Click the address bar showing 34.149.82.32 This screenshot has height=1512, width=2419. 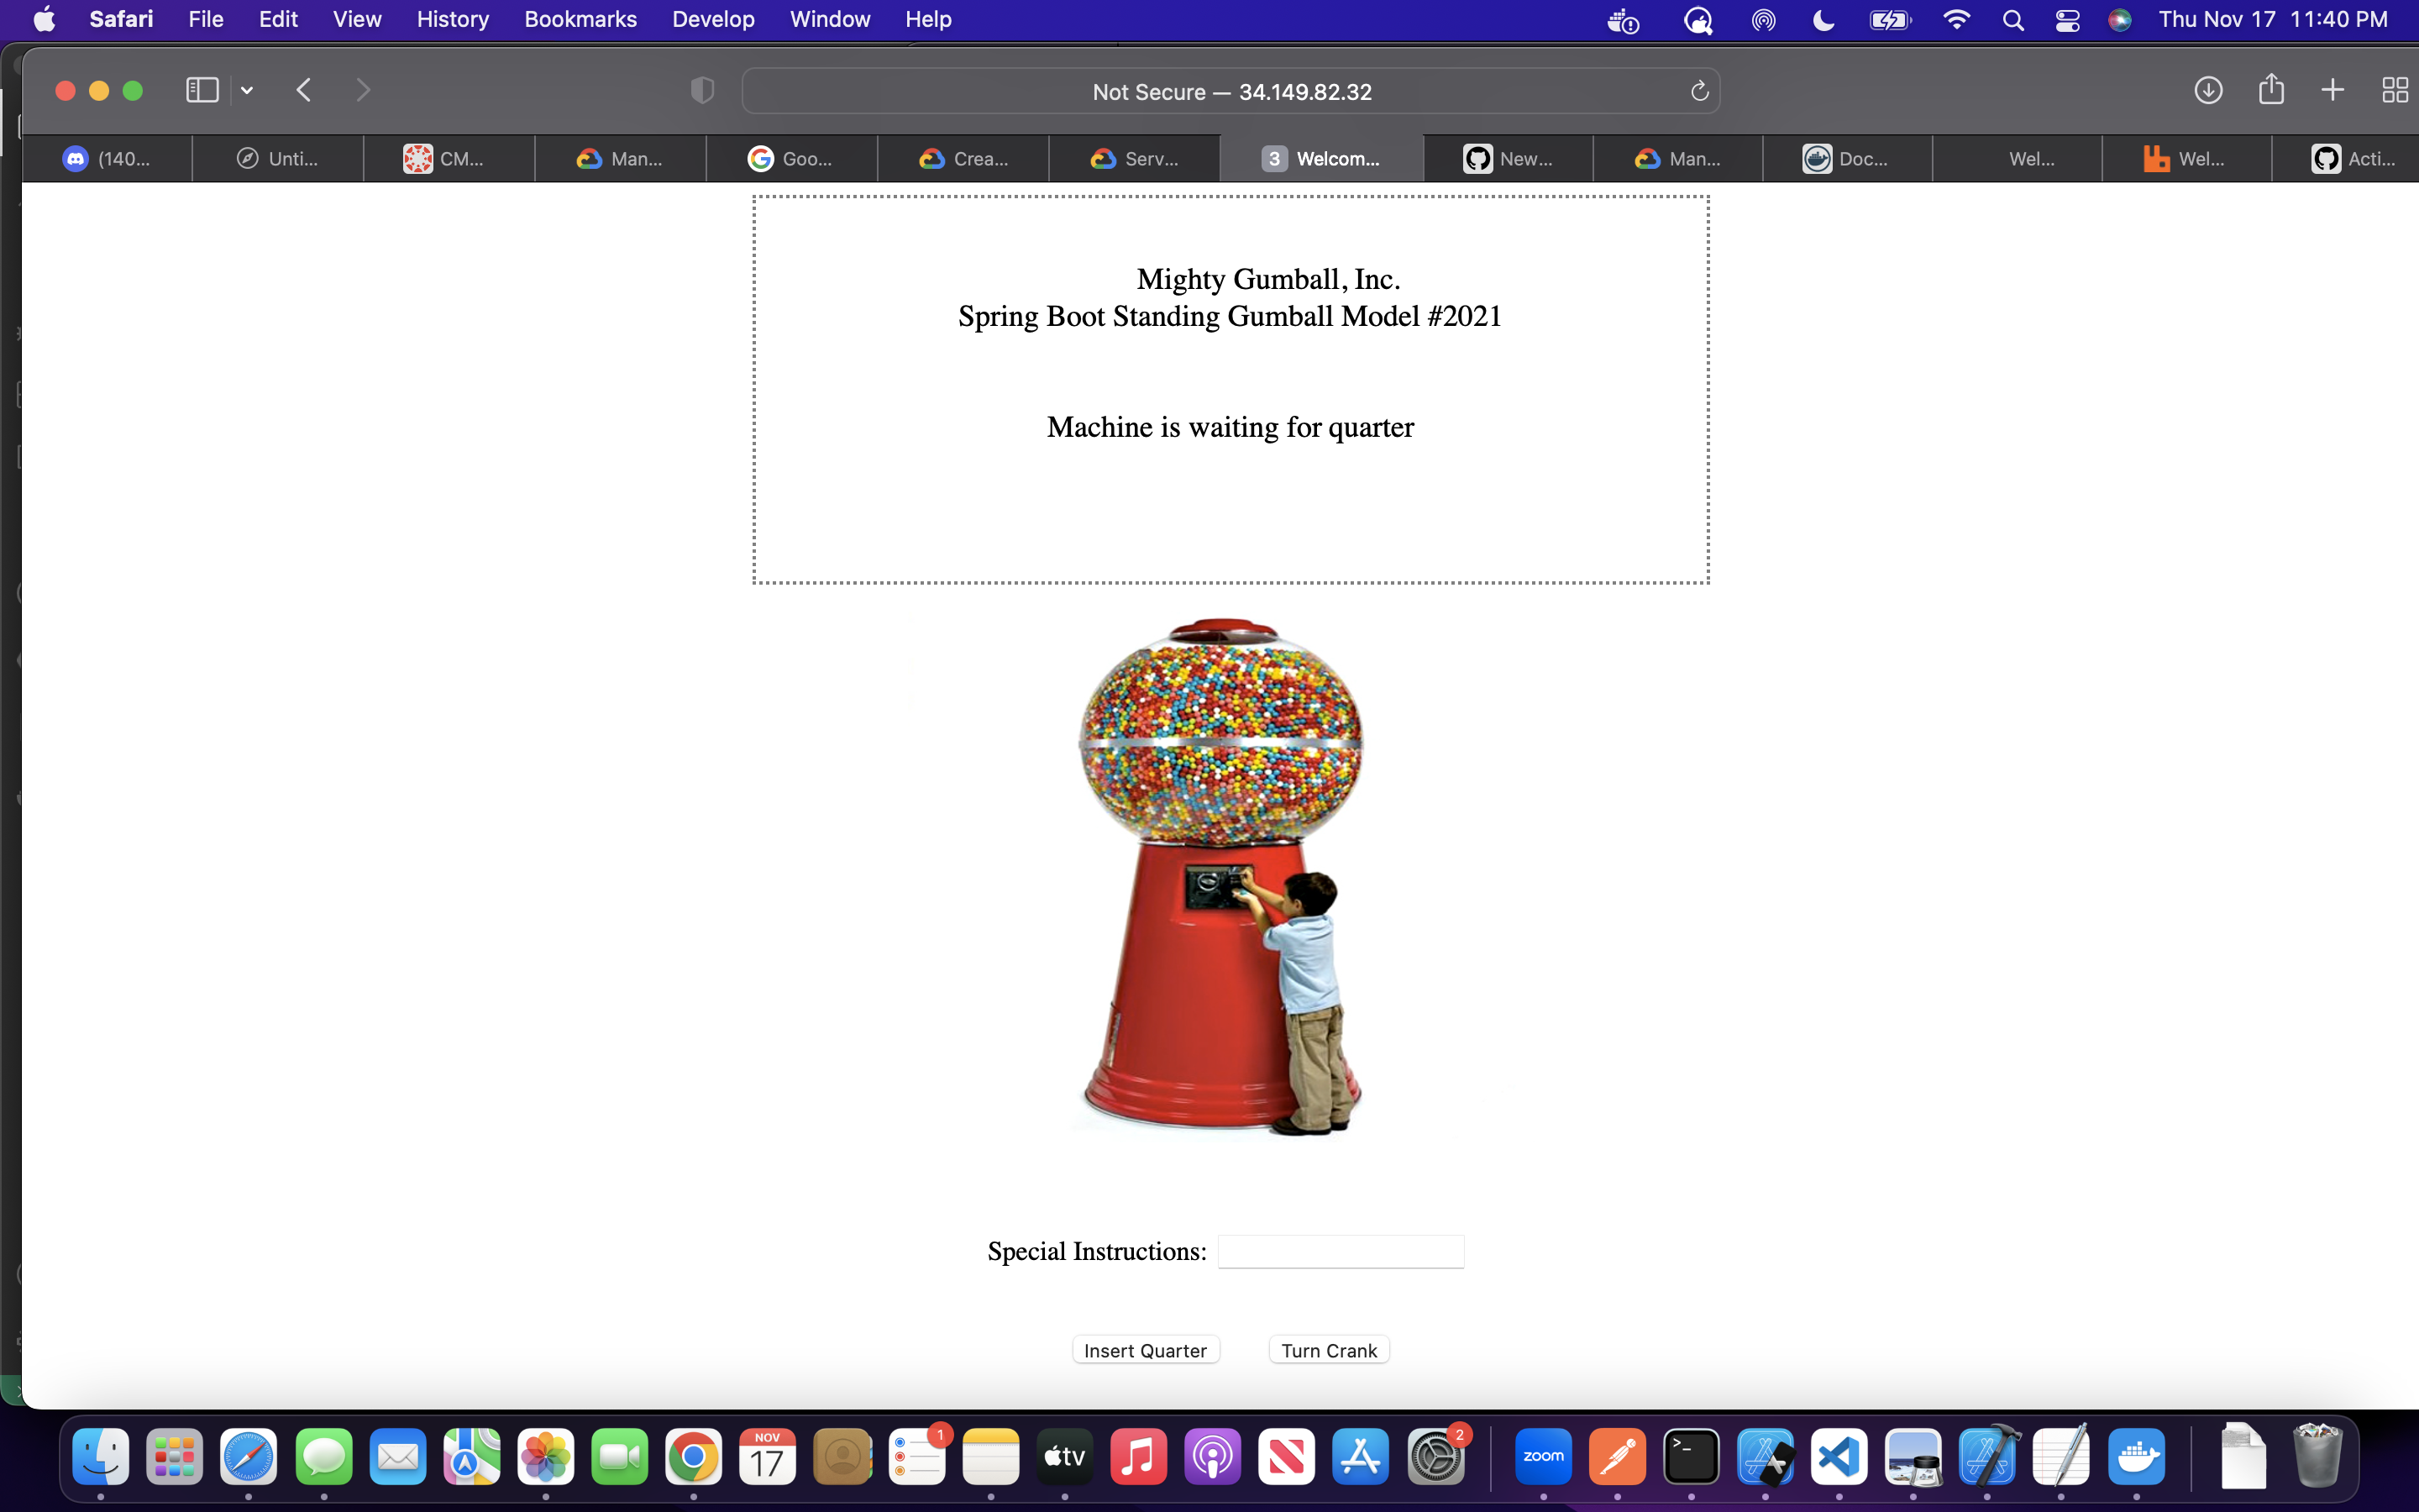tap(1230, 92)
